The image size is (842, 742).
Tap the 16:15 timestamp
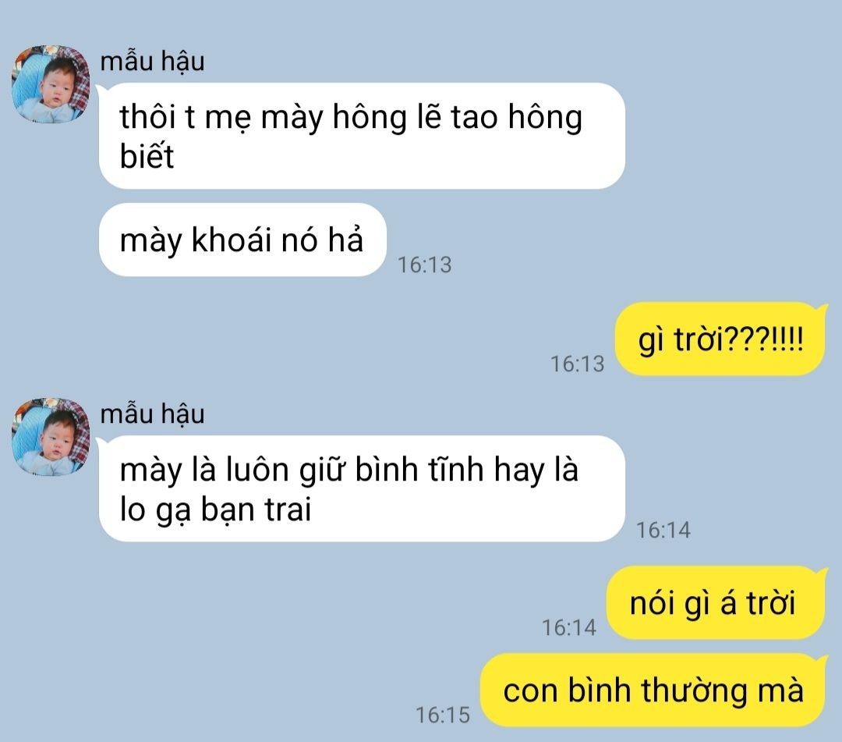tap(443, 715)
